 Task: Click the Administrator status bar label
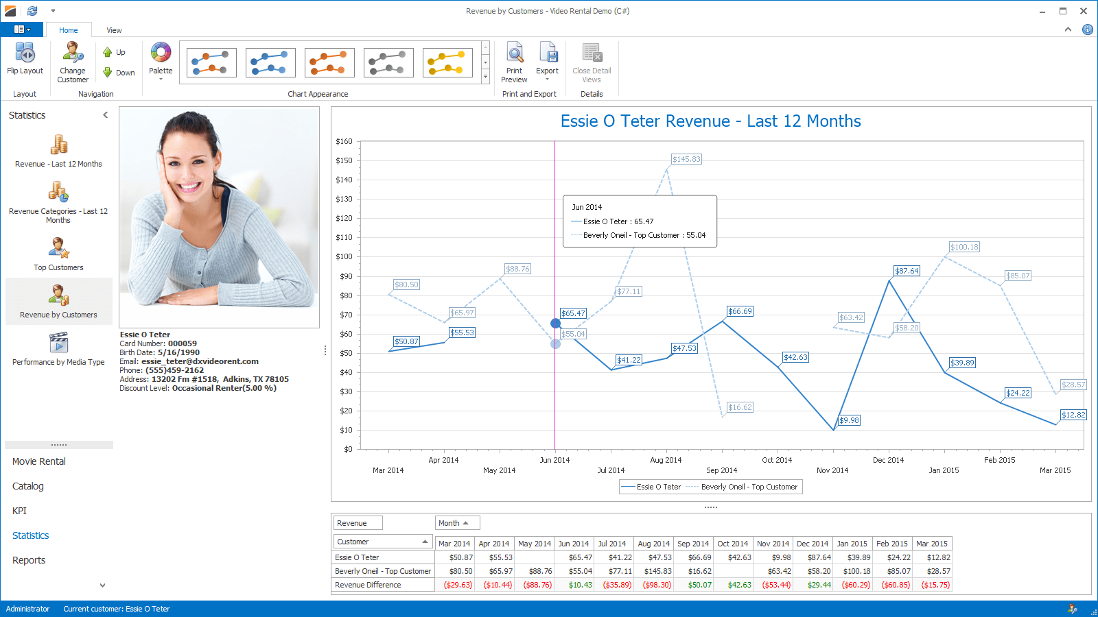28,609
